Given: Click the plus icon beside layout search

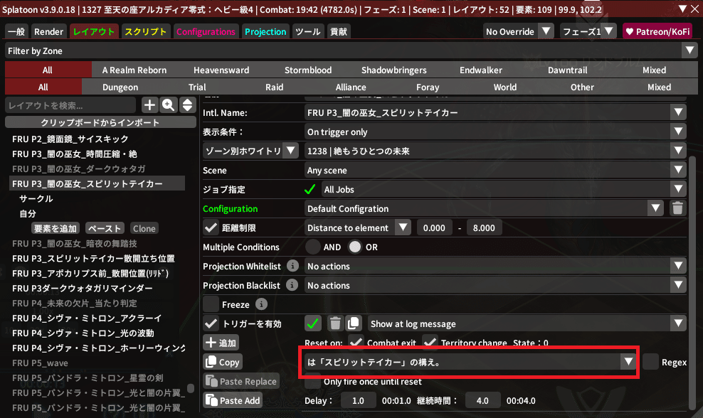Looking at the screenshot, I should coord(150,105).
